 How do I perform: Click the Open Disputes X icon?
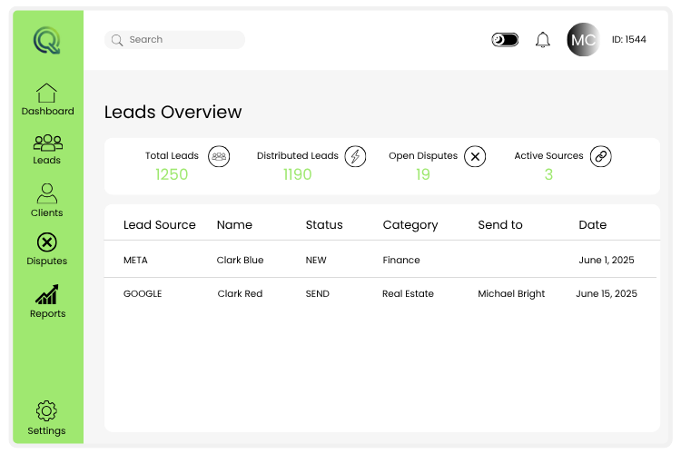pos(475,156)
